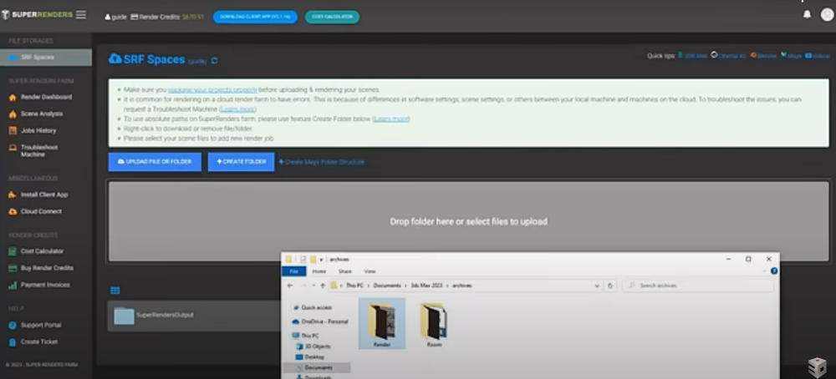Open recent locations dropdown in File Explorer

tap(313, 286)
